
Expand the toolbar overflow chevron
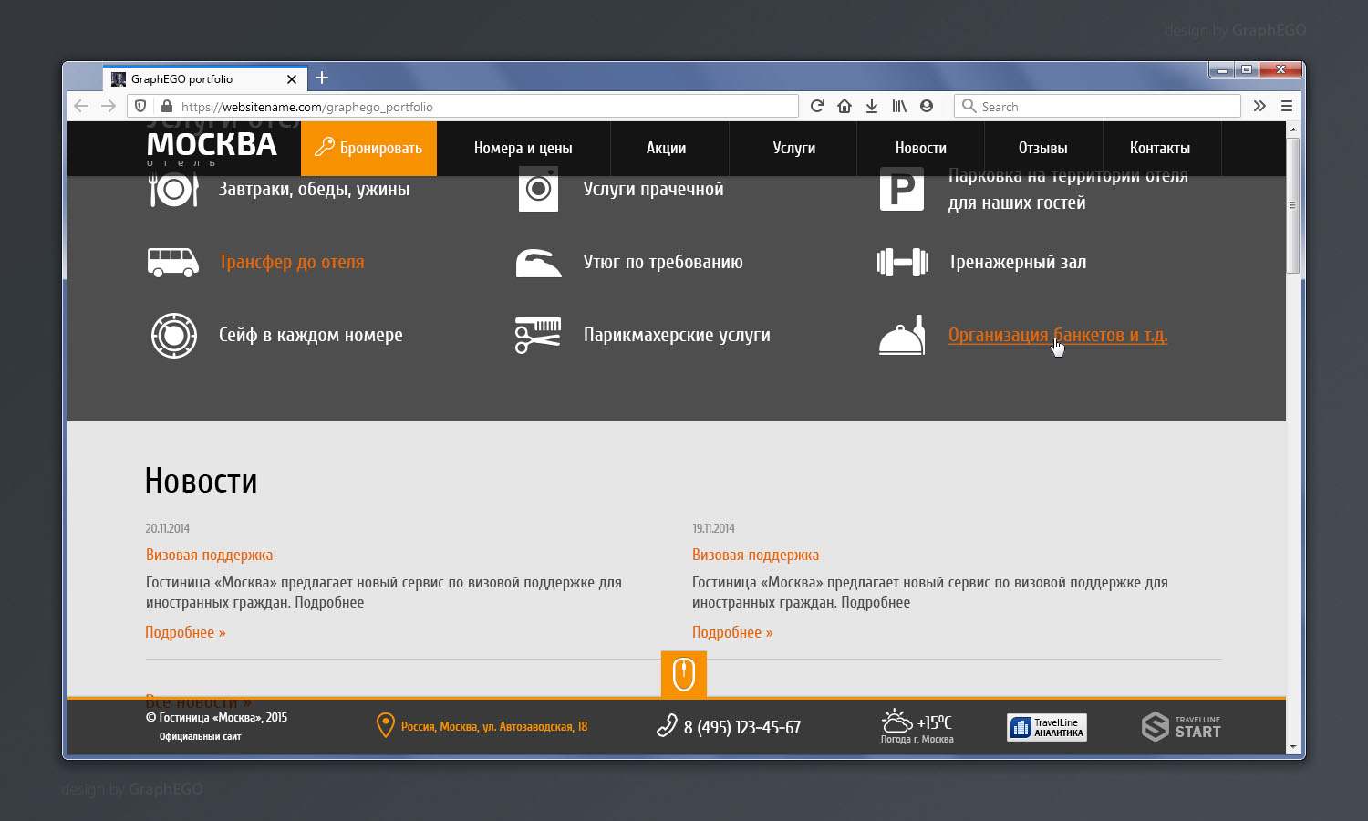(x=1259, y=106)
